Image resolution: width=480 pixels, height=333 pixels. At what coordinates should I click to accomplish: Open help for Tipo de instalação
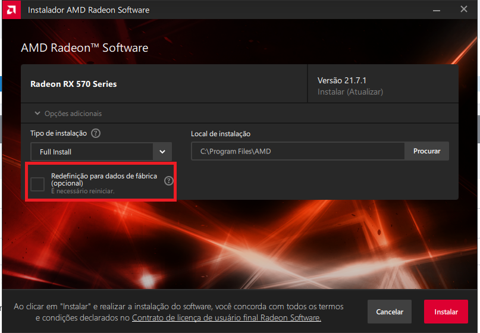96,133
